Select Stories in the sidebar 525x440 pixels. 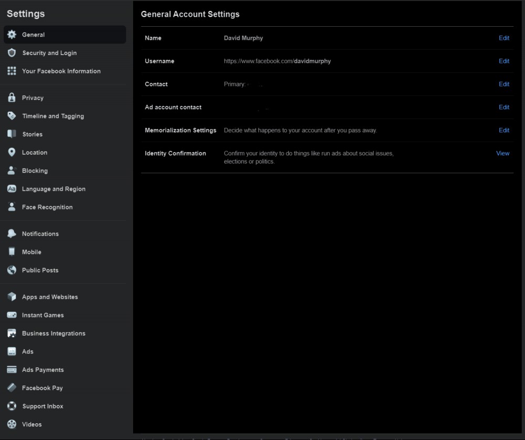65,134
